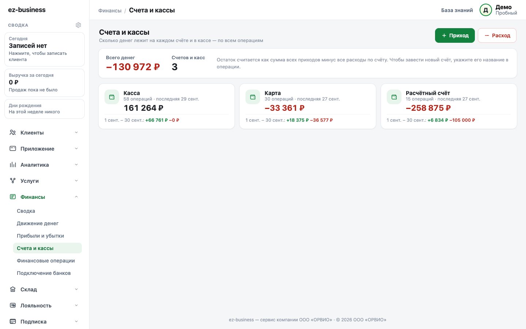Select Счета и кассы menu item
The height and width of the screenshot is (329, 526).
47,248
